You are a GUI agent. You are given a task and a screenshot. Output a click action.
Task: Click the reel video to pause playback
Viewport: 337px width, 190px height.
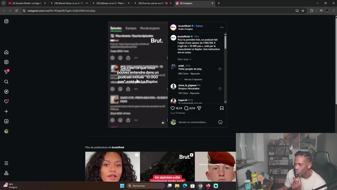click(x=138, y=75)
